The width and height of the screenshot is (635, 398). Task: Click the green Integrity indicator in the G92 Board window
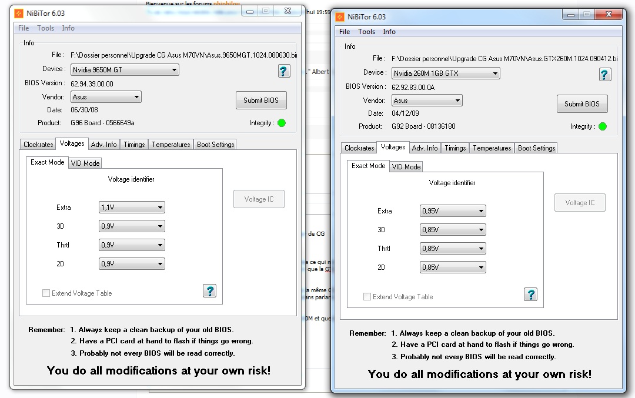[603, 126]
